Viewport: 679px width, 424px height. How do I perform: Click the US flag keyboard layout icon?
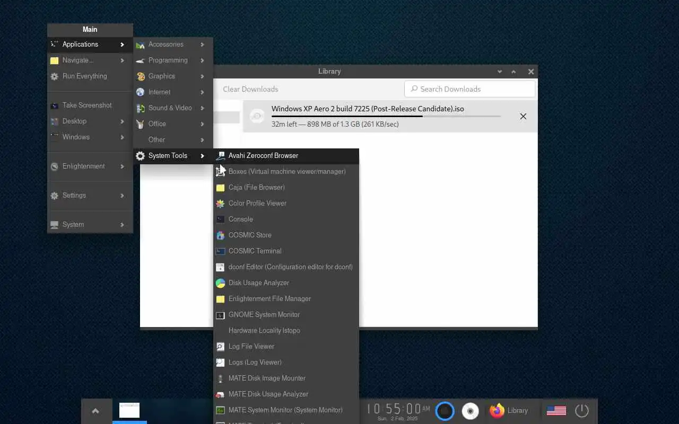(x=556, y=410)
